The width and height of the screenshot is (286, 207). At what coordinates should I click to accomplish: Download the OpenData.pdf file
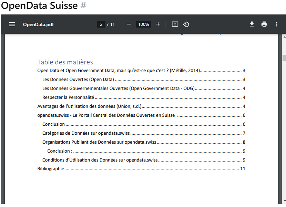[252, 24]
